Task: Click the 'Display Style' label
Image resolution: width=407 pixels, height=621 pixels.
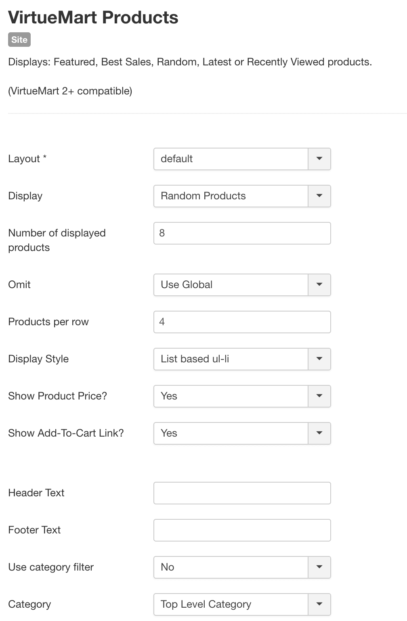Action: 38,359
